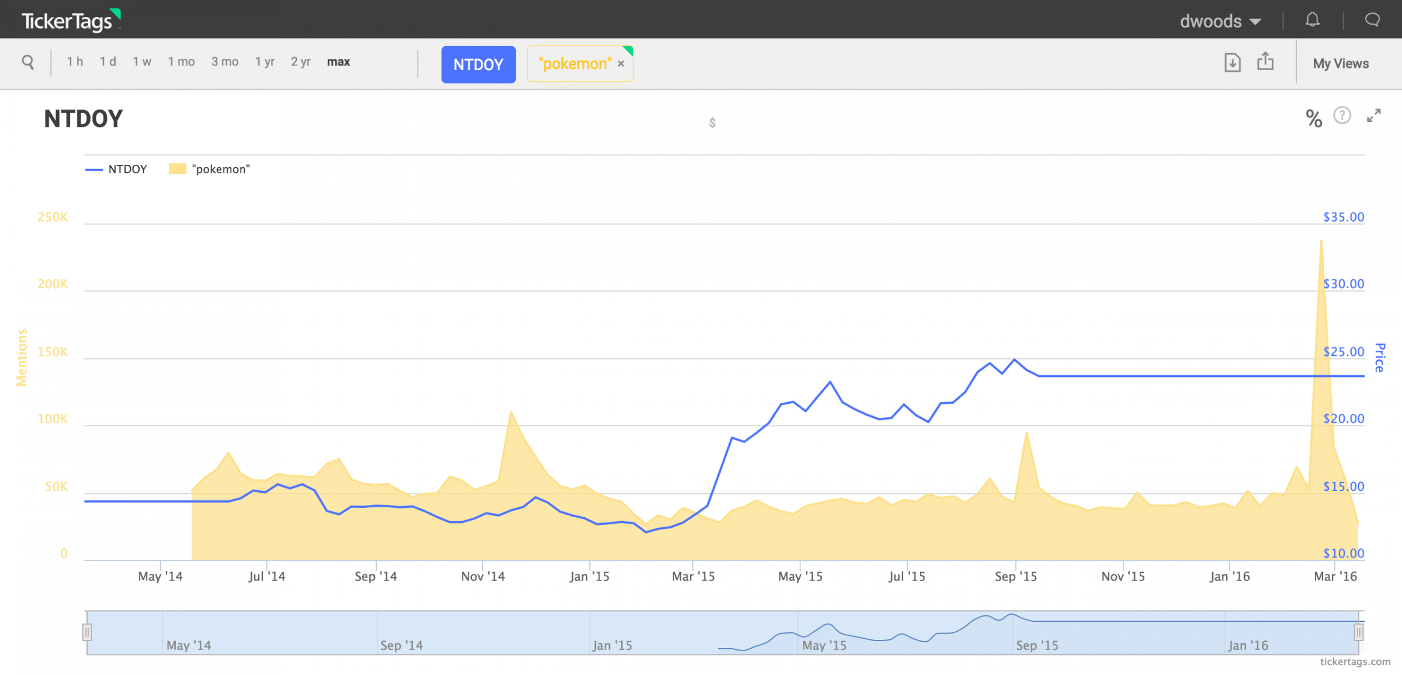The width and height of the screenshot is (1402, 675).
Task: Click the Nov '14 pokemon mentions spike
Action: [x=511, y=412]
